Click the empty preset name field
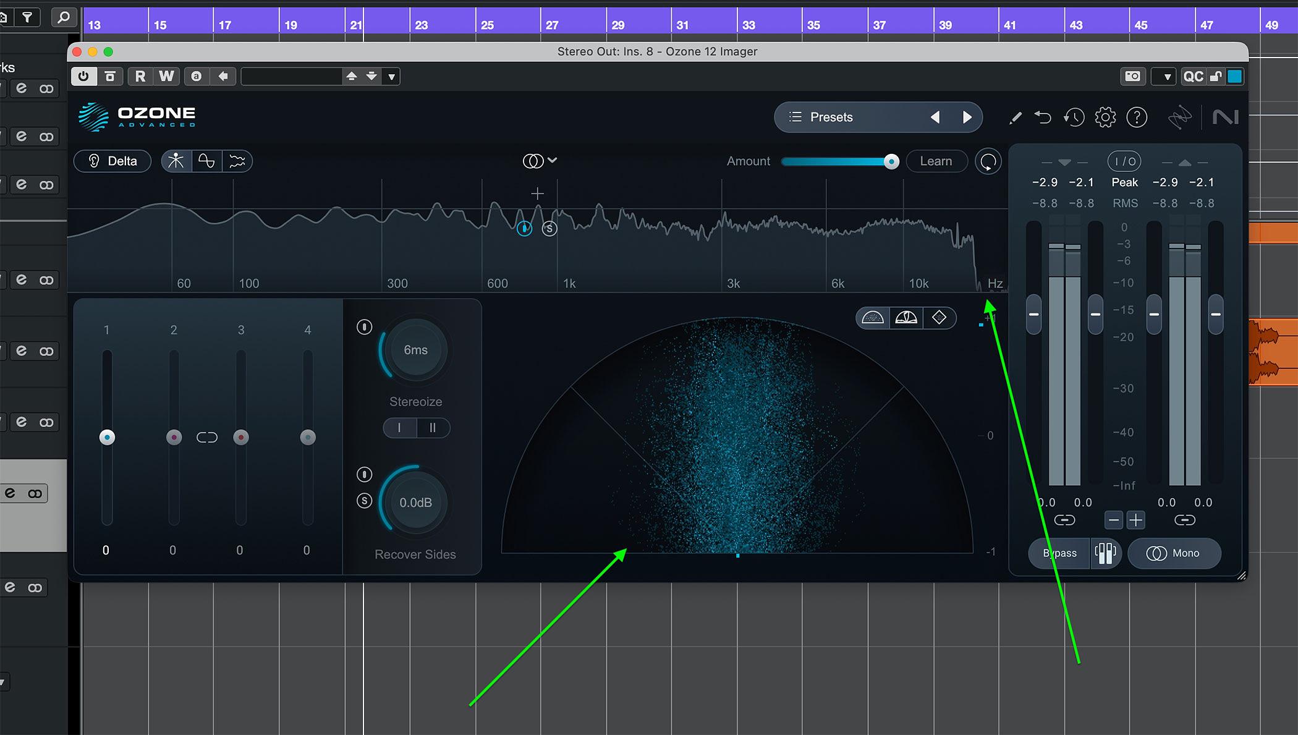This screenshot has width=1298, height=735. (291, 77)
